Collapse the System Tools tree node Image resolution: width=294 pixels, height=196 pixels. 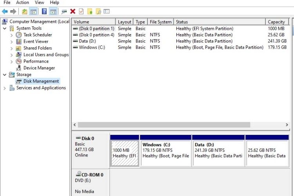[5, 28]
